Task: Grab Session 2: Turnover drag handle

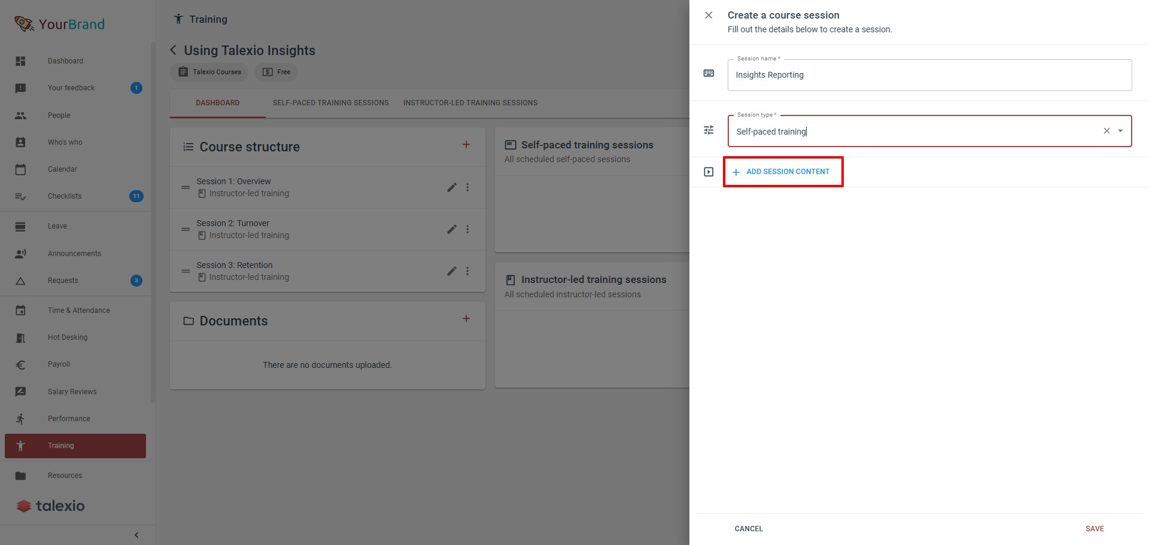Action: 186,229
